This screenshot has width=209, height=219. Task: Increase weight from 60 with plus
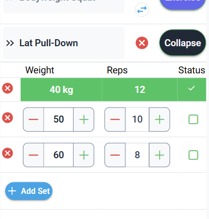pyautogui.click(x=84, y=155)
